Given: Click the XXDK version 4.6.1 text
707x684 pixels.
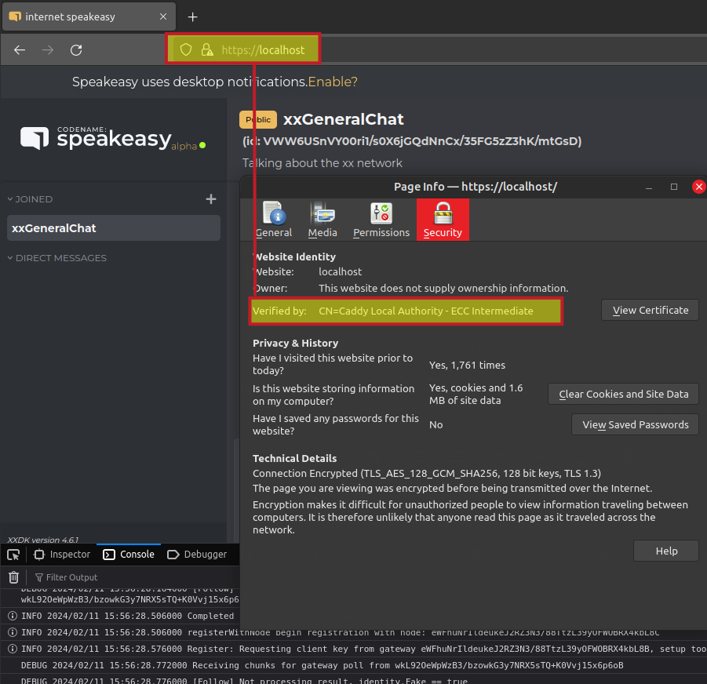Looking at the screenshot, I should (43, 540).
